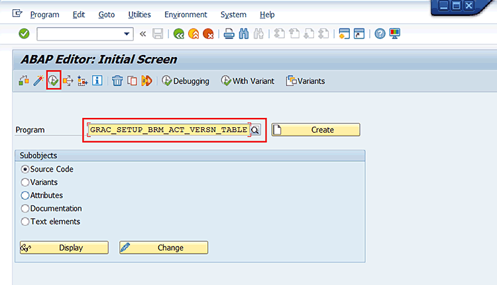
Task: Open the Environment menu
Action: click(x=186, y=15)
